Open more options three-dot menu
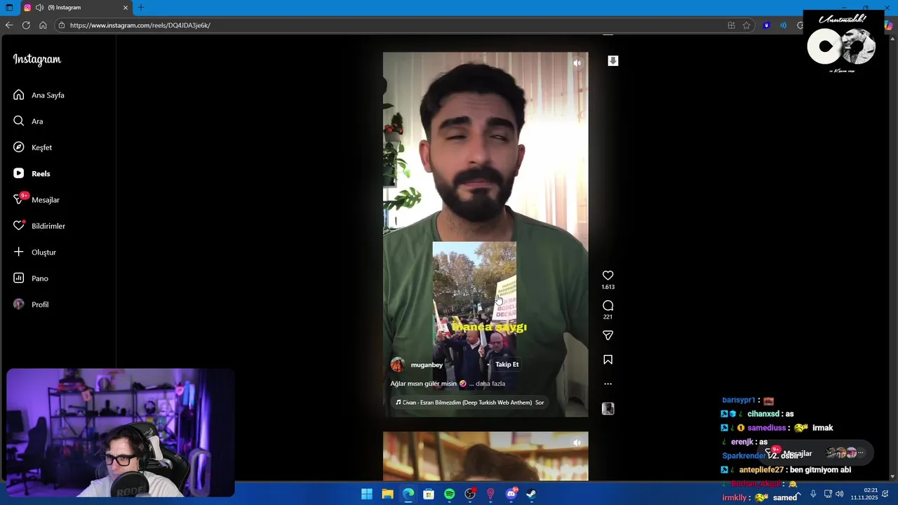 608,384
